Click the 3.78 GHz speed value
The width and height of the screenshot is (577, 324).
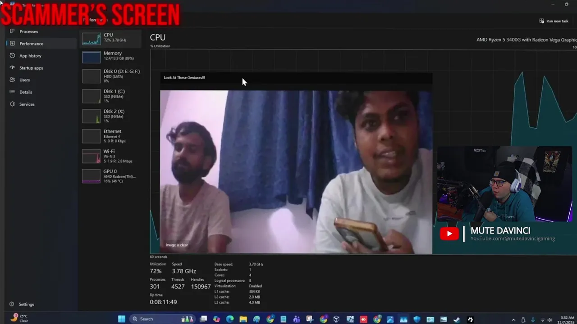[x=184, y=271]
